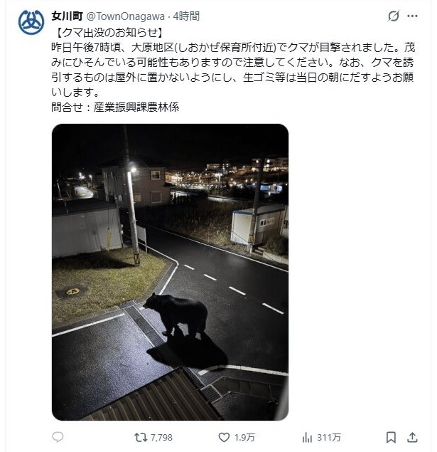Click the tweet body paragraph about クマ sighting
This screenshot has width=437, height=452.
[x=233, y=70]
